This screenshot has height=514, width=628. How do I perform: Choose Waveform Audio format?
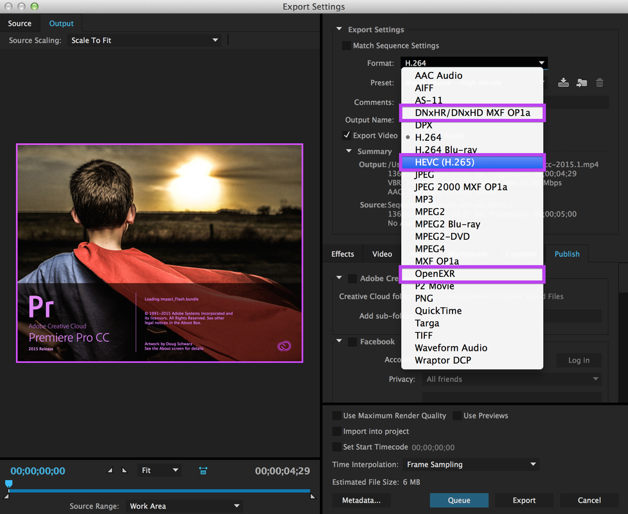(x=472, y=348)
